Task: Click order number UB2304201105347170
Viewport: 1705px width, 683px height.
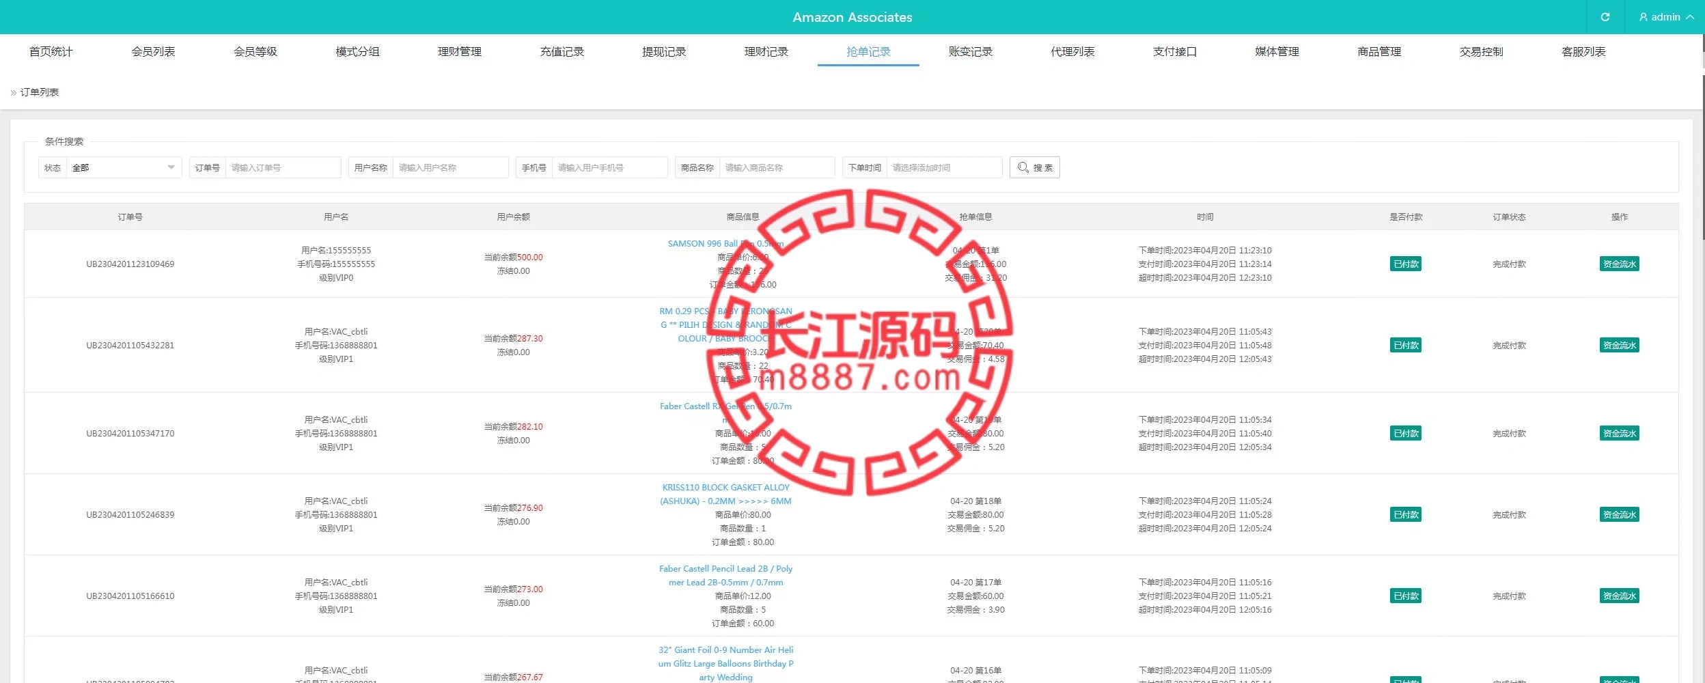Action: (130, 434)
